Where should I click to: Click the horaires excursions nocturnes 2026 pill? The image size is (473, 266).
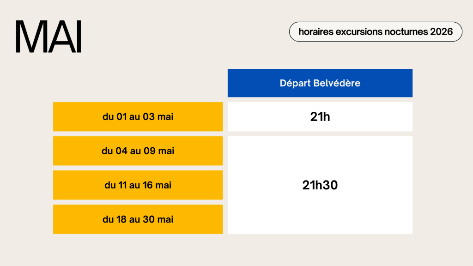[x=376, y=32]
